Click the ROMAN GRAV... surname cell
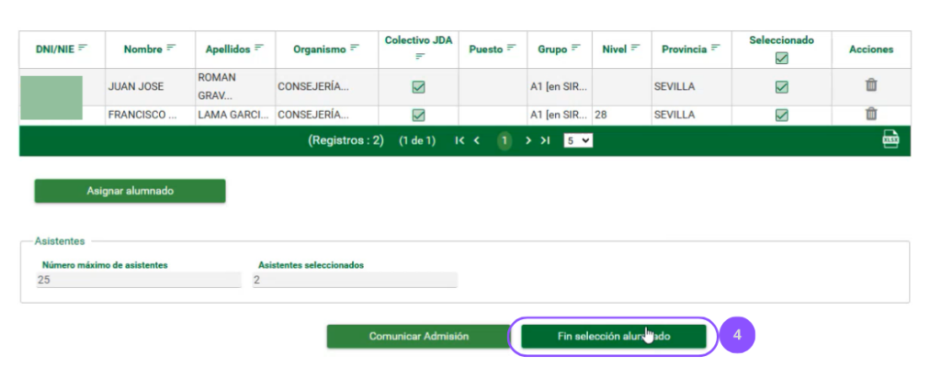 pos(235,87)
